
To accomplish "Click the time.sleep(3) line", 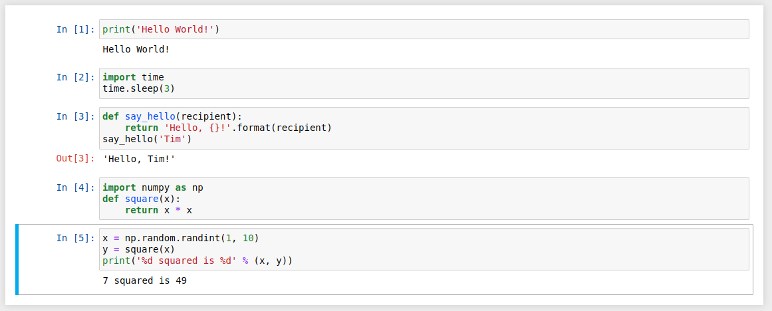I will pyautogui.click(x=138, y=88).
